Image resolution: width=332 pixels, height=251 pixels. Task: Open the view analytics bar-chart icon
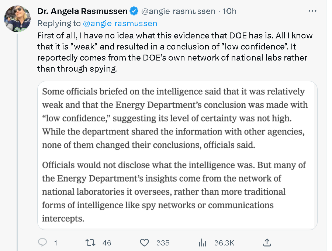coord(203,243)
